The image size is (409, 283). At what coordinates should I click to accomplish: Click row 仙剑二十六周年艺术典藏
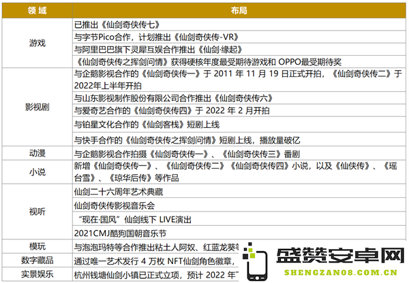tap(239, 191)
